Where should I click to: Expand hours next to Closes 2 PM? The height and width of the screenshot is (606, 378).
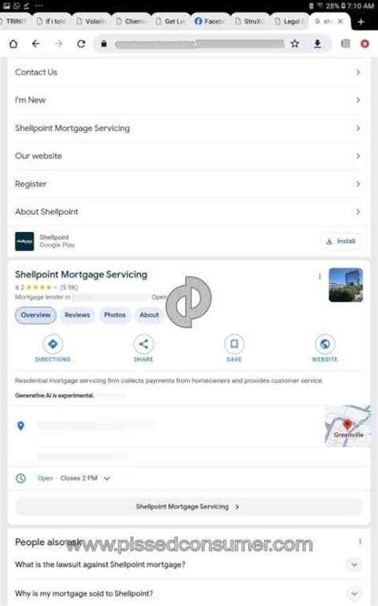click(x=107, y=478)
